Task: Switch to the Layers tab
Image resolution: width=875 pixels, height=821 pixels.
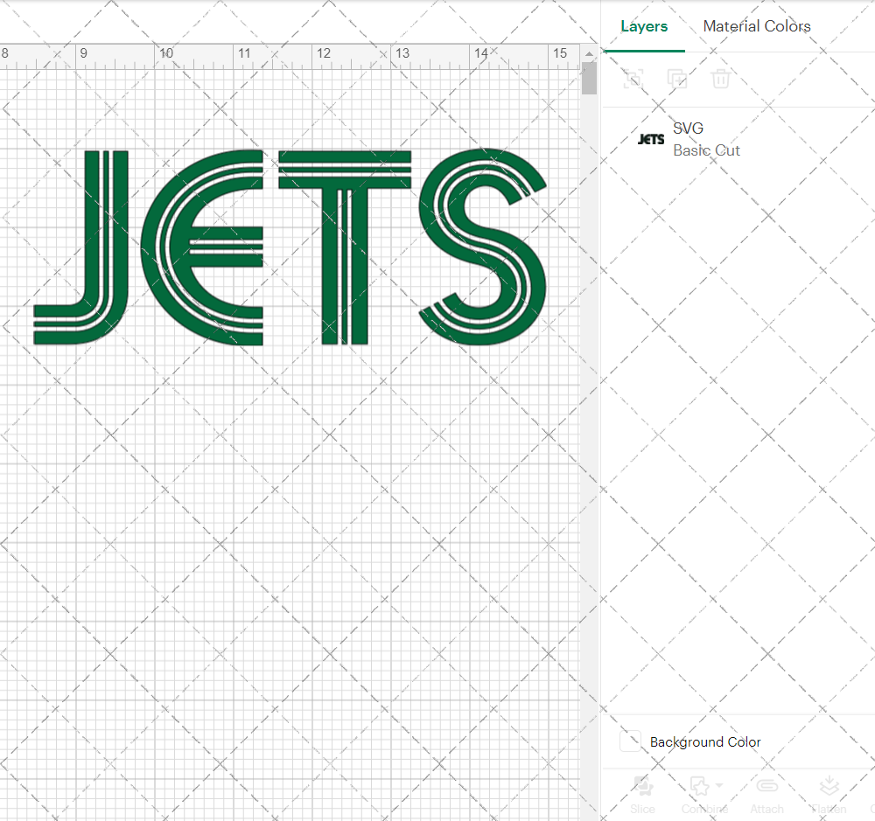Action: point(644,26)
